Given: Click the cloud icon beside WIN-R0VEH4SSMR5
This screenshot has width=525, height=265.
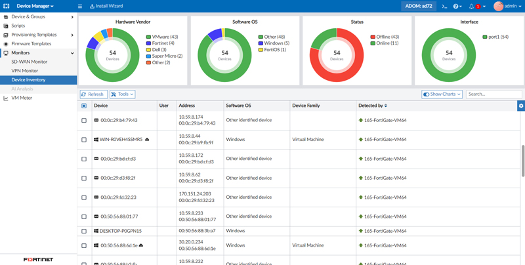Looking at the screenshot, I should (x=147, y=139).
